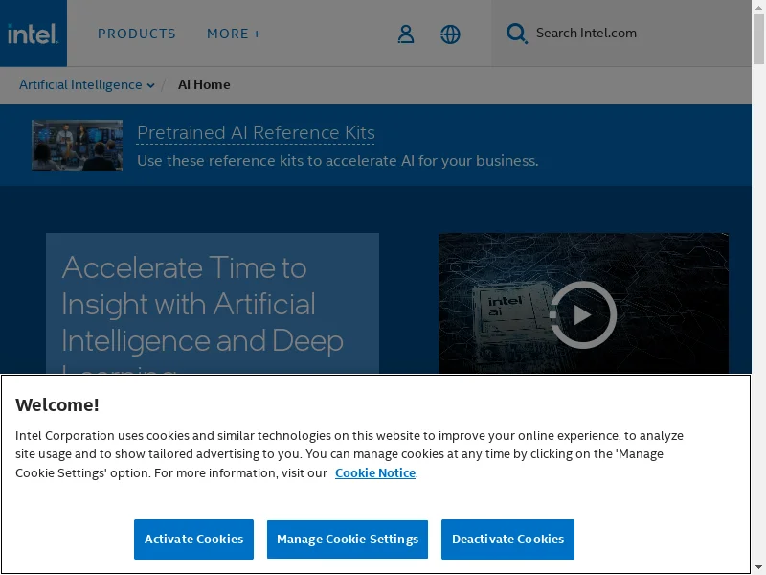Open the user account sign-in icon
The image size is (766, 575).
click(x=405, y=34)
